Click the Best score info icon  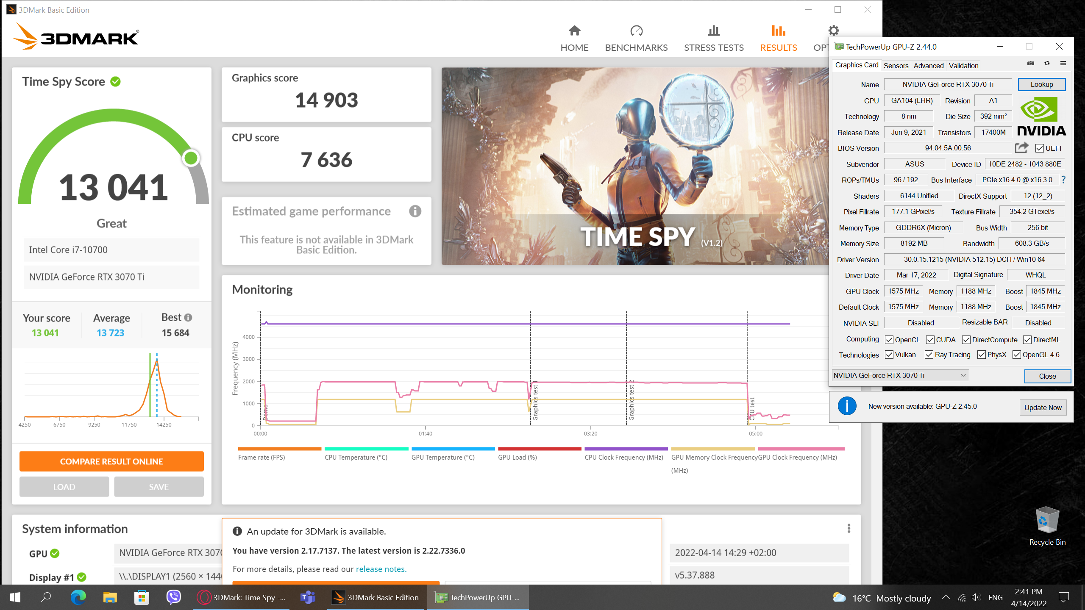[x=188, y=318]
